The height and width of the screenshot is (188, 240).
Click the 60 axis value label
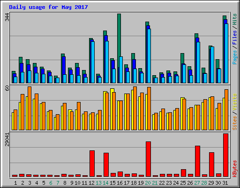click(x=7, y=88)
